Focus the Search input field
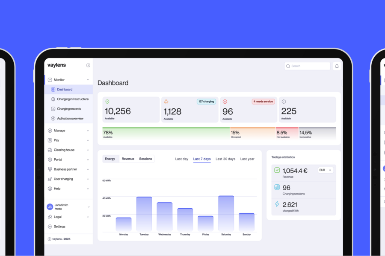This screenshot has width=385, height=256. tap(307, 66)
